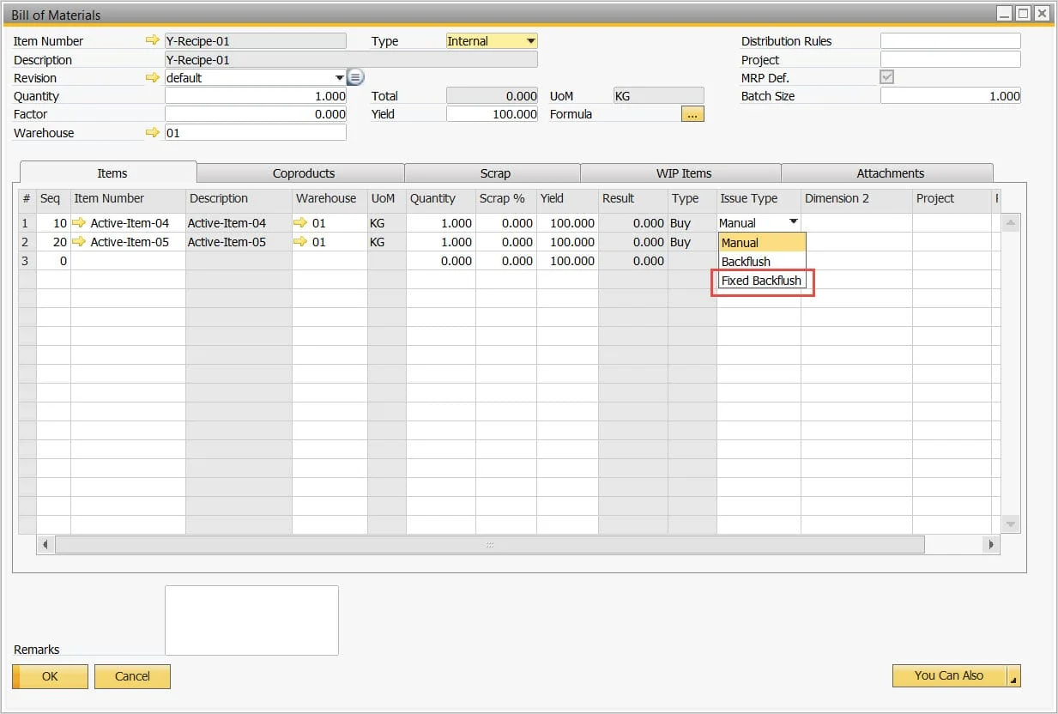Click the Warehouse field showing 01
The image size is (1058, 714).
pos(256,133)
